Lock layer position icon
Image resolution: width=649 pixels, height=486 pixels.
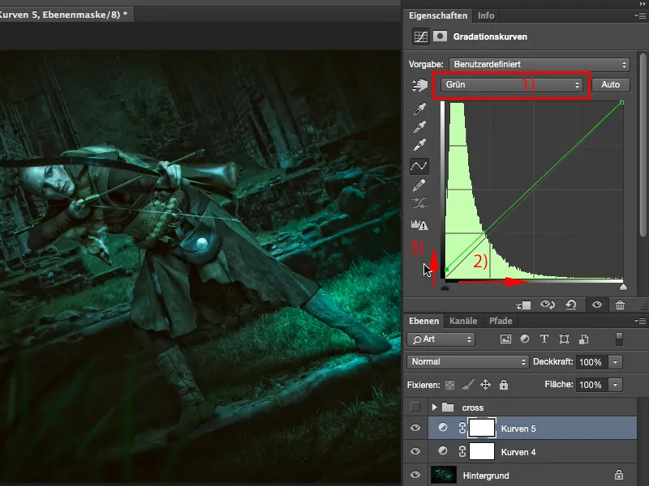coord(485,385)
